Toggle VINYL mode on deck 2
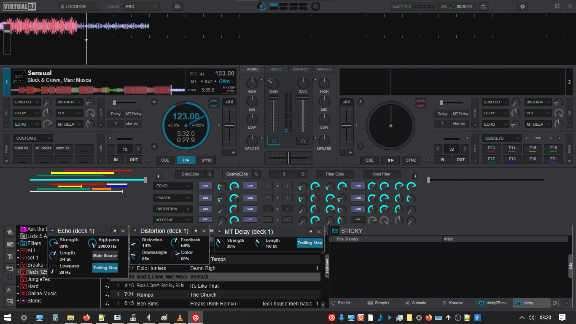This screenshot has height=324, width=576. (x=420, y=100)
